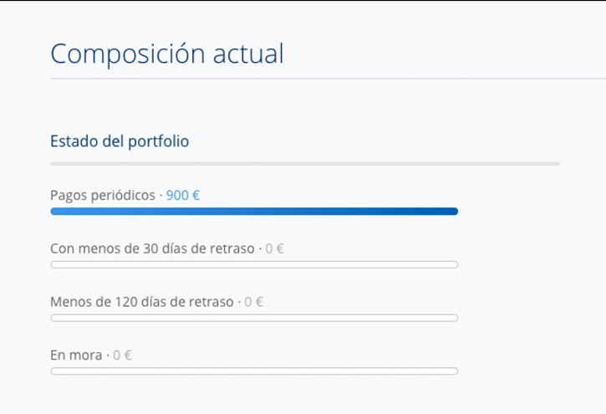
Task: Click the empty En mora progress bar
Action: tap(254, 371)
